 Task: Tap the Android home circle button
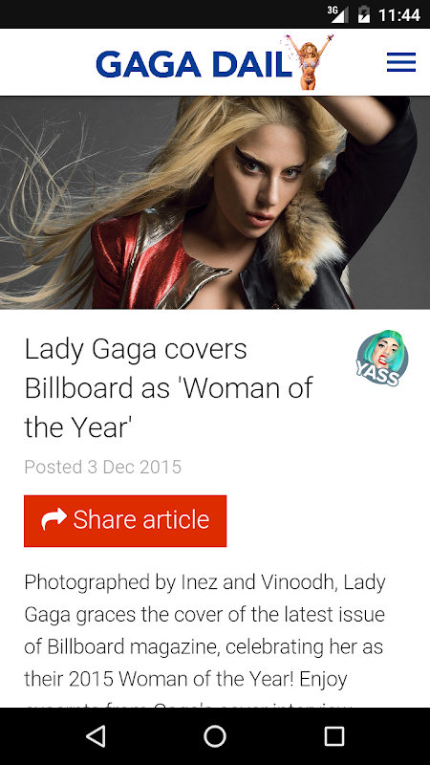pos(215,736)
